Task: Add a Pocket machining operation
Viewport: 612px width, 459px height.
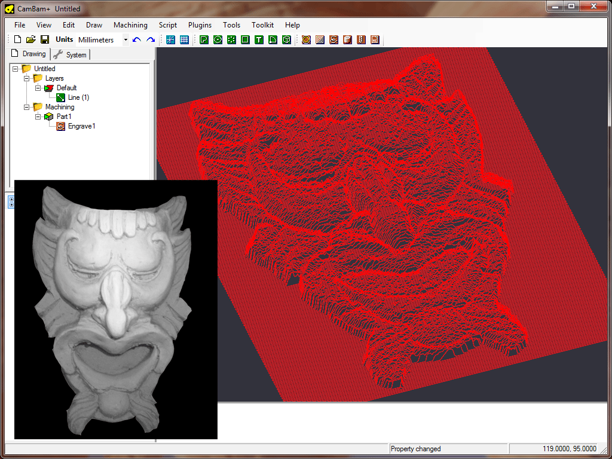Action: [x=320, y=39]
